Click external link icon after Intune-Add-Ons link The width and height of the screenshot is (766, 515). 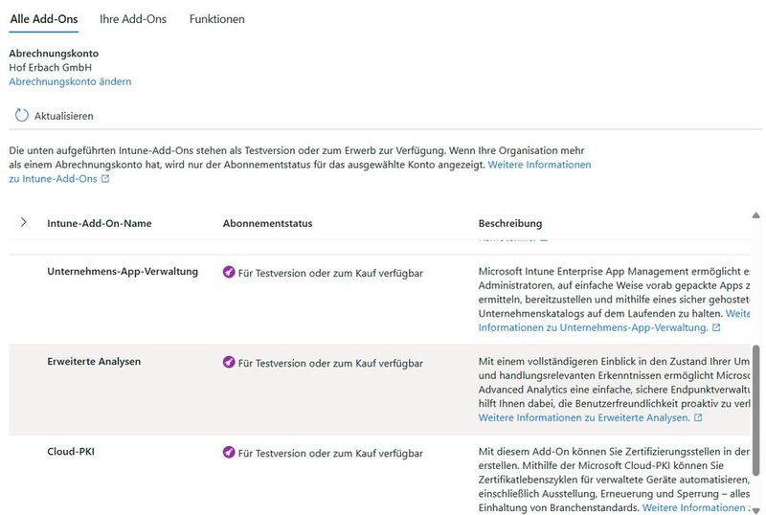[x=105, y=179]
